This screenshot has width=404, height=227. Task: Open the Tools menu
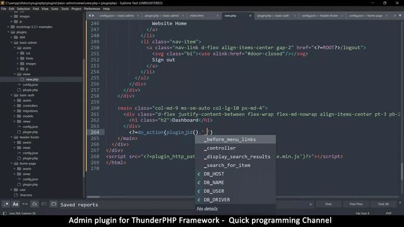pos(64,9)
